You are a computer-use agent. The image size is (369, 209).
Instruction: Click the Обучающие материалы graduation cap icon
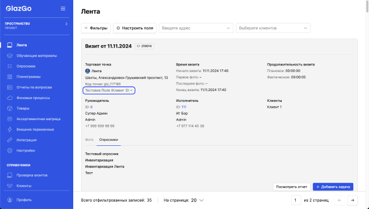[x=10, y=56]
